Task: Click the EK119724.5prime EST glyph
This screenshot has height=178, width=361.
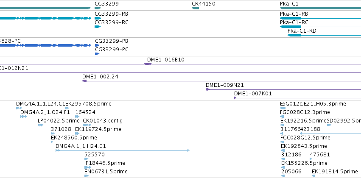Action: (77, 133)
